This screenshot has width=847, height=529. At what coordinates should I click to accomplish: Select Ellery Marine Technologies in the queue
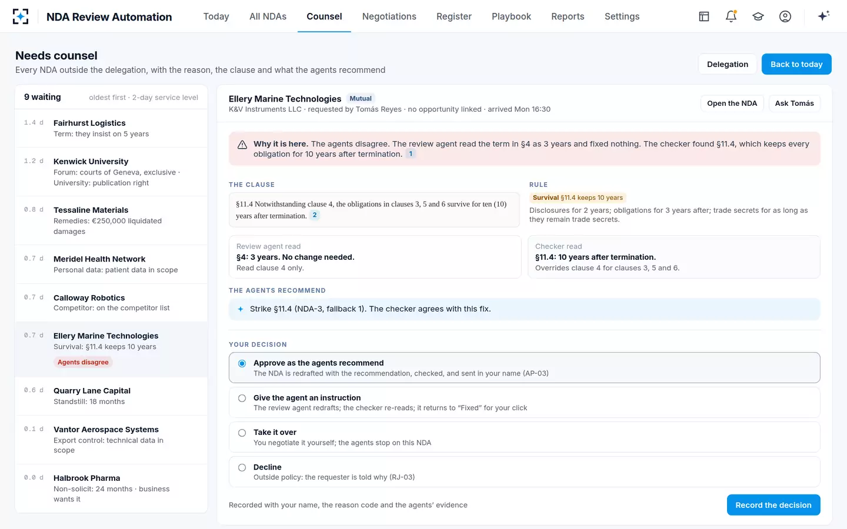pos(111,349)
